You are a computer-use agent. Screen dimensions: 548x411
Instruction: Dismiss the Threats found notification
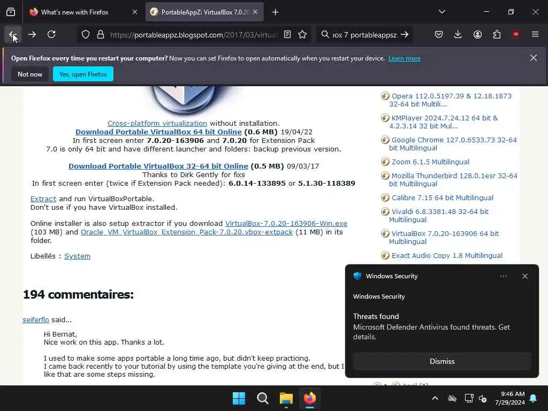(442, 361)
